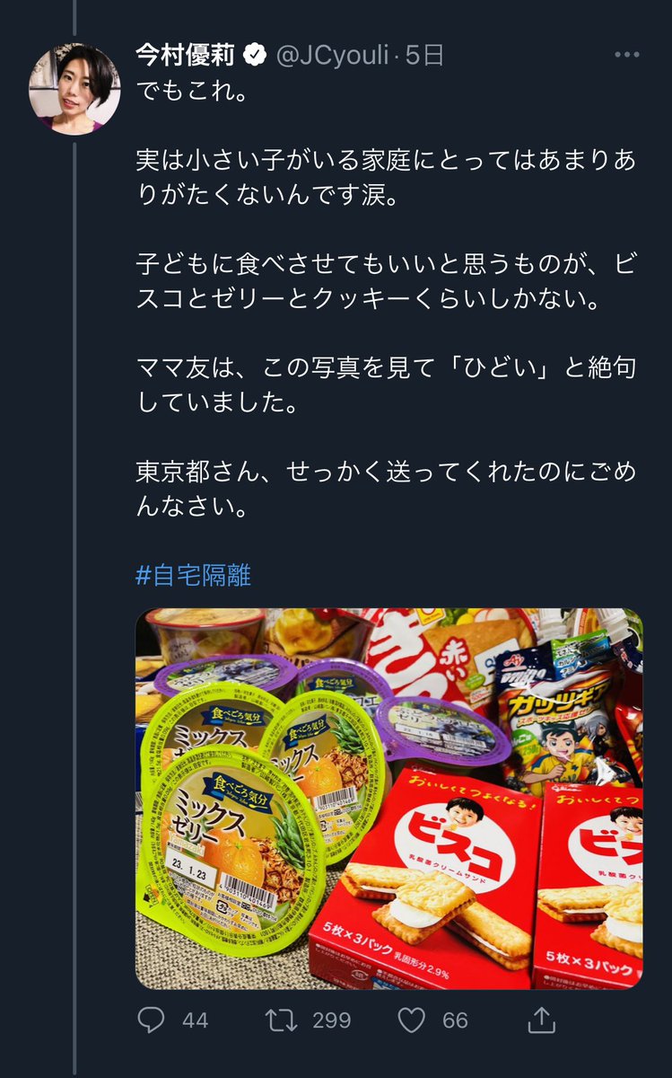The width and height of the screenshot is (672, 1078).
Task: Select the paragraph mentioning ビスコとゼリー
Action: point(387,280)
